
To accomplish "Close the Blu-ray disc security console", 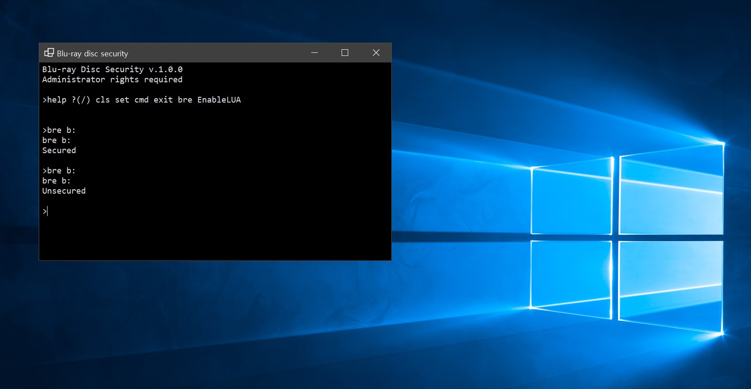I will click(376, 53).
